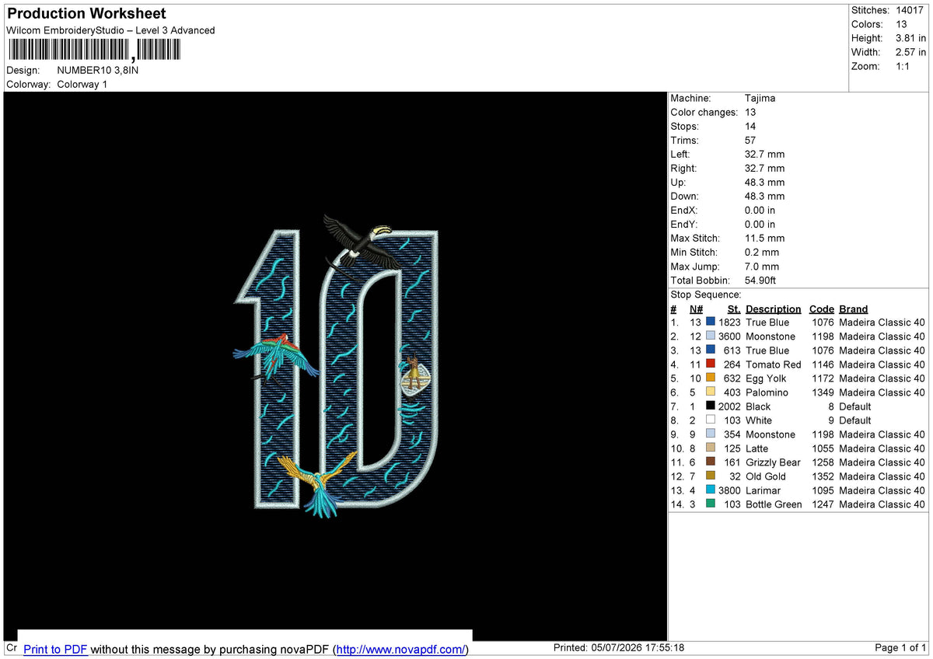Click the Width value 2.57 in

click(911, 52)
